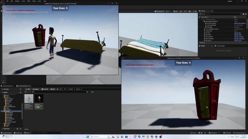Screen dimensions: 248x139
Task: Open the Perspective viewport mode dropdown
Action: pos(160,11)
